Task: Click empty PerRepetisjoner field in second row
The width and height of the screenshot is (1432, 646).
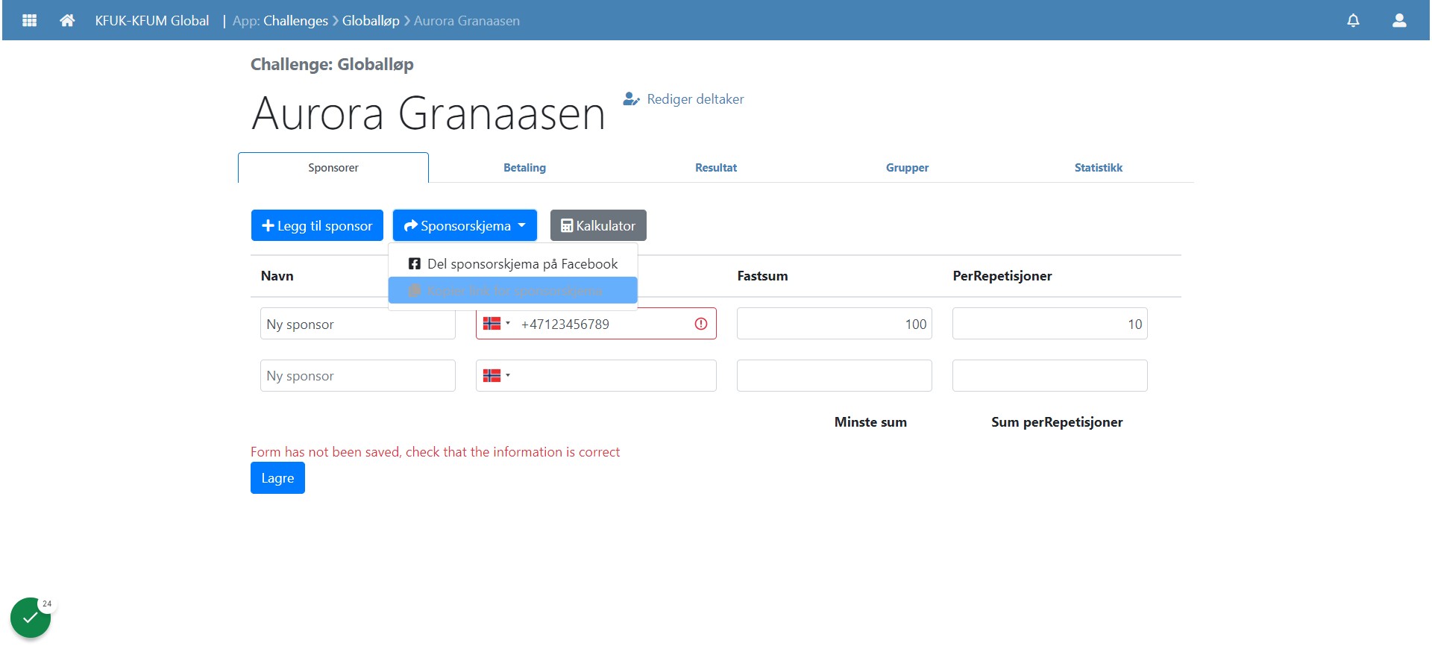Action: tap(1050, 375)
